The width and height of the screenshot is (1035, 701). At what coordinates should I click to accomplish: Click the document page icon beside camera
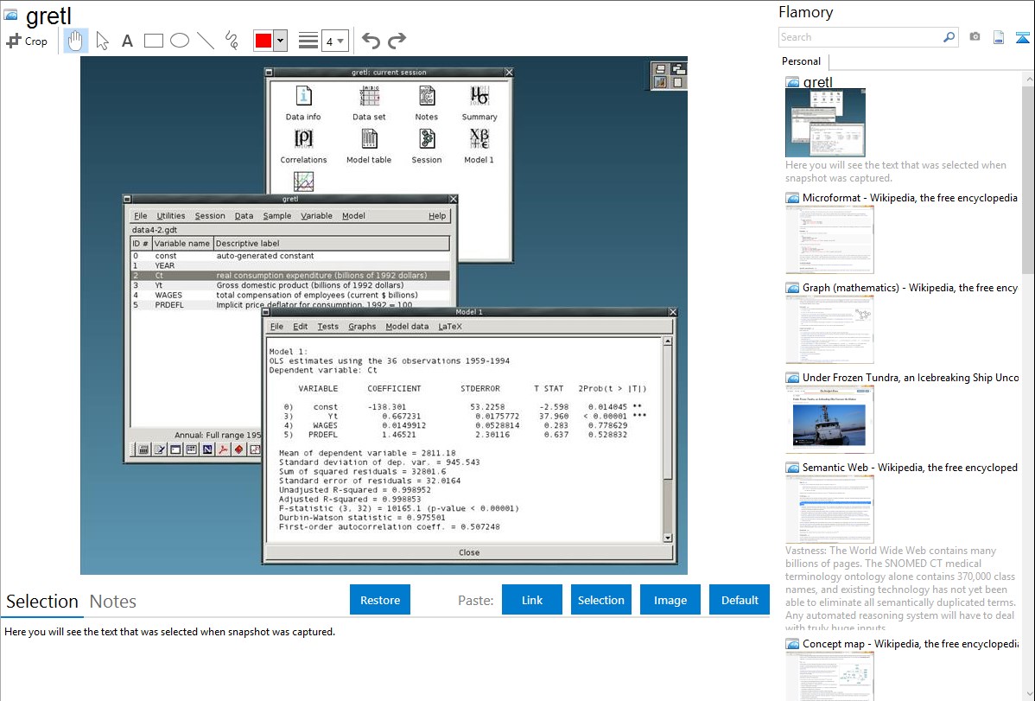pos(999,37)
